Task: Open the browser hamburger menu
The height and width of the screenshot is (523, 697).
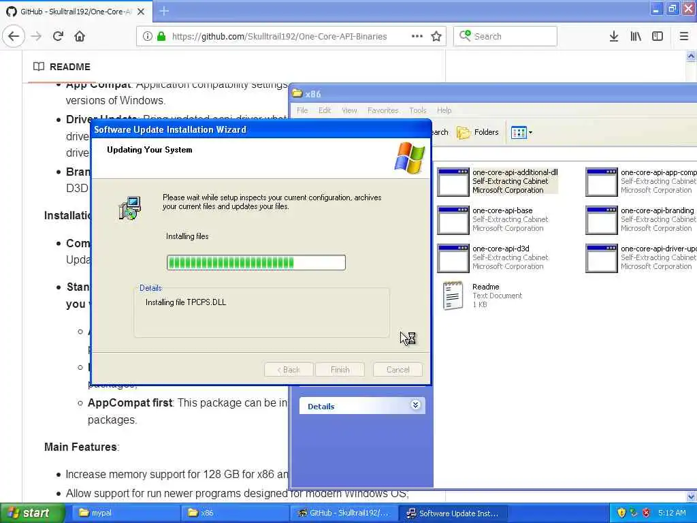Action: 684,36
